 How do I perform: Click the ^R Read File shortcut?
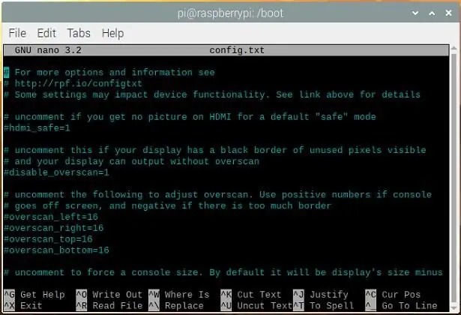[x=109, y=305]
